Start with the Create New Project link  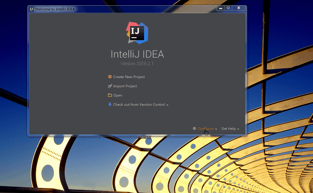[x=129, y=77]
